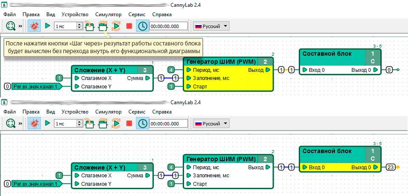Viewport: 408px width, 196px height.
Task: Open the Вид menu in top window
Action: 51,14
